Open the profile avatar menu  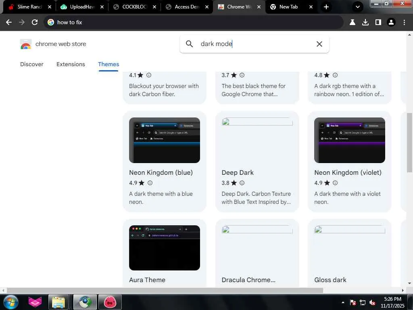pyautogui.click(x=391, y=23)
